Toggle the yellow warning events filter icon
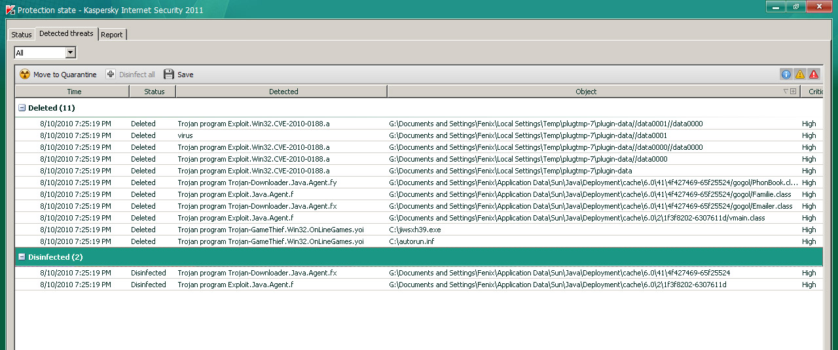838x350 pixels. pyautogui.click(x=800, y=75)
